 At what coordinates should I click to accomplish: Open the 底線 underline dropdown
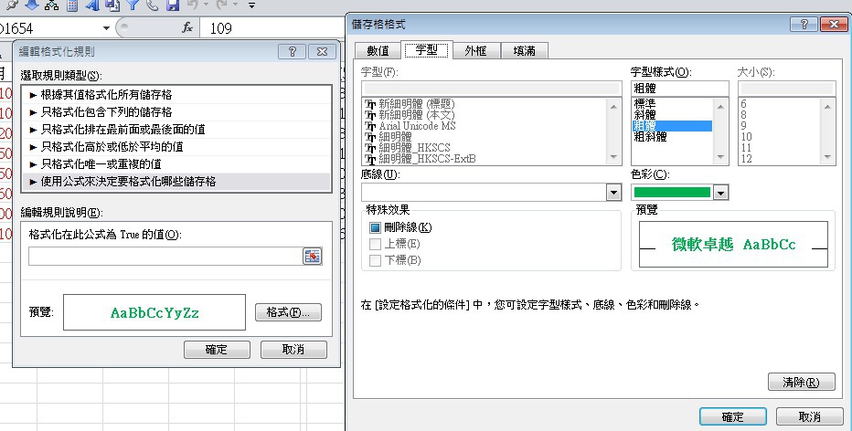[614, 192]
